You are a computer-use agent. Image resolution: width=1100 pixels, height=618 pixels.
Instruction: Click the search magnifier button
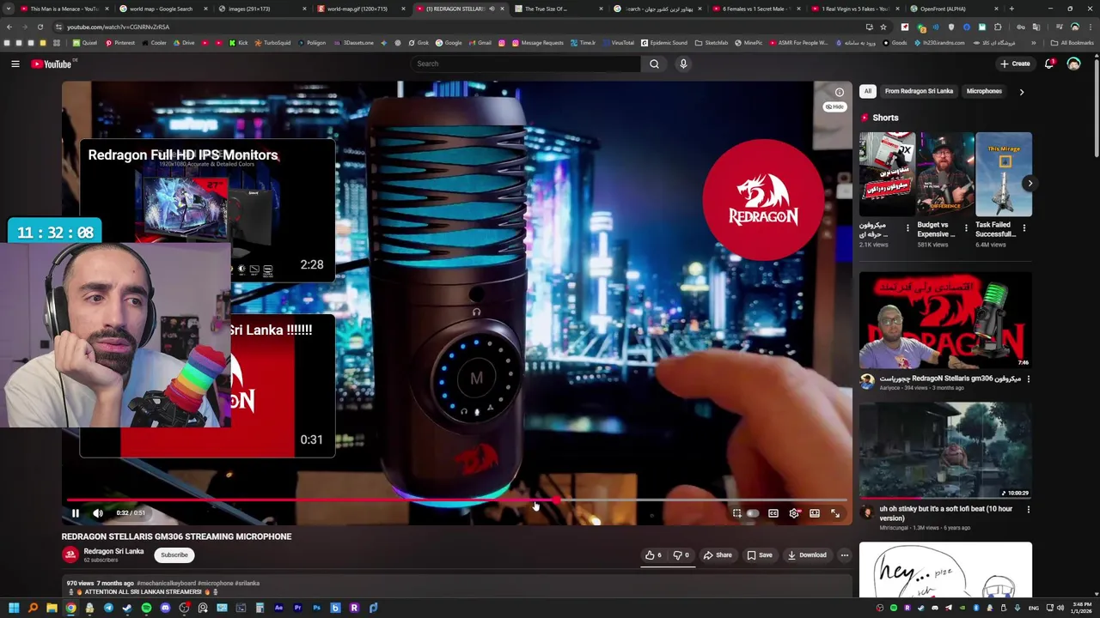[654, 64]
